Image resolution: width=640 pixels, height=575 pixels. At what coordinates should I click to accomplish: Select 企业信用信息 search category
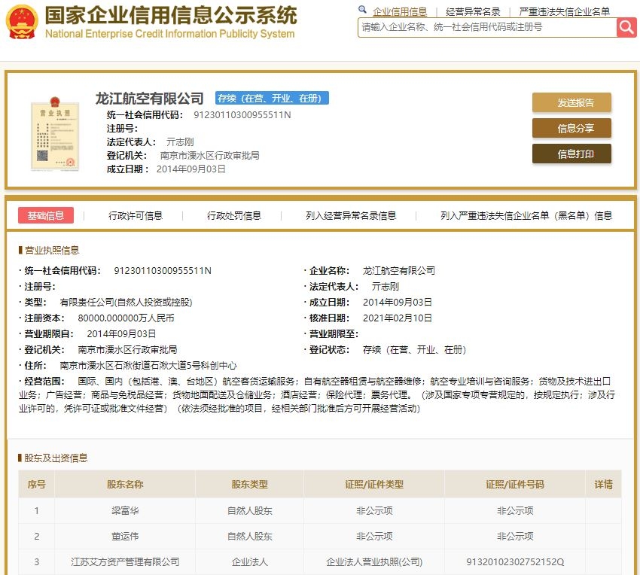pos(400,12)
